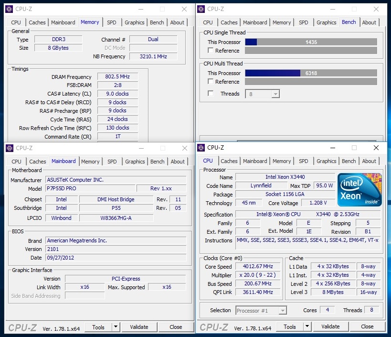This screenshot has width=391, height=337.
Task: Click Close button in CPU window
Action: [x=367, y=326]
